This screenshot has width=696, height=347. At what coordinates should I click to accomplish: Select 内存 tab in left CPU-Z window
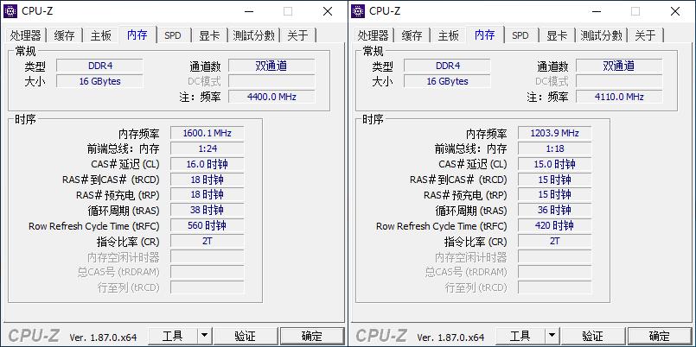[137, 35]
